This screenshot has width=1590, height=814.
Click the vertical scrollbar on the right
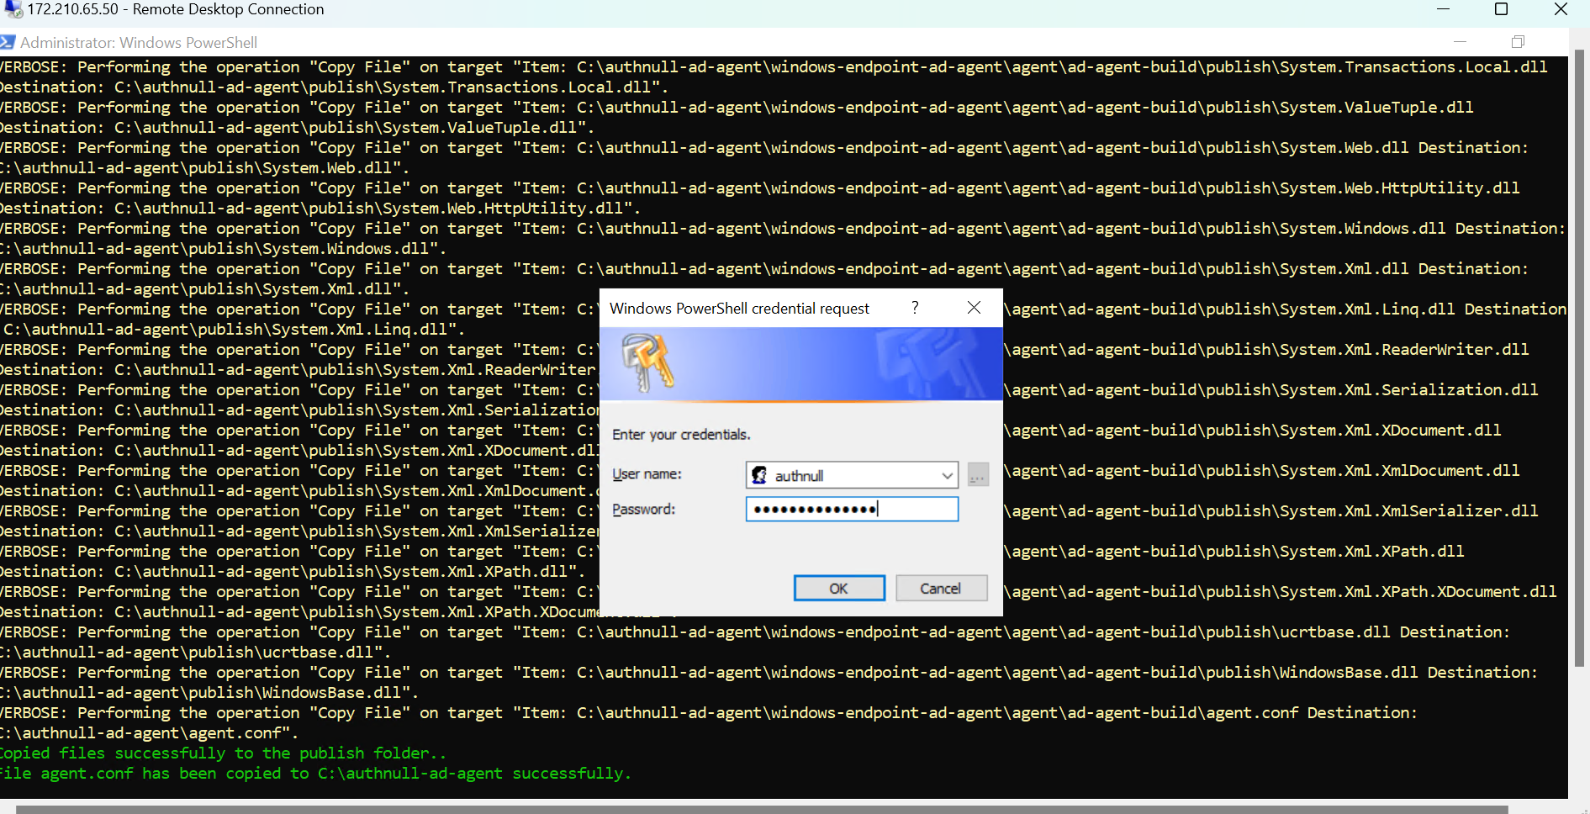[1579, 353]
